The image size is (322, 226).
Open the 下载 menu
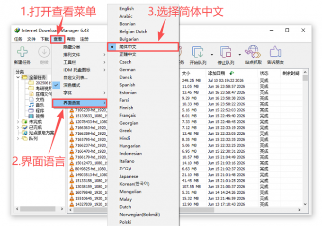[45, 39]
